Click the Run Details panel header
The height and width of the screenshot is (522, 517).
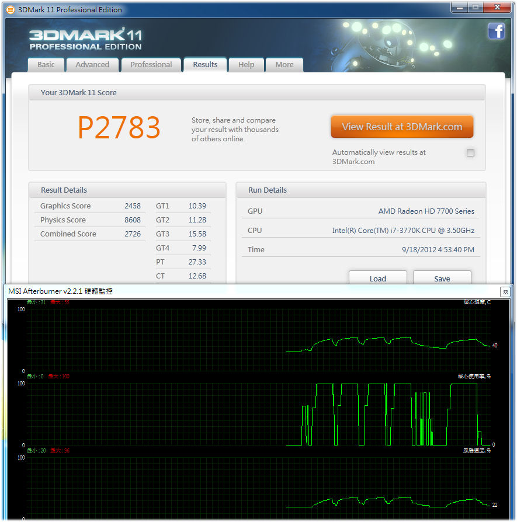tap(361, 190)
